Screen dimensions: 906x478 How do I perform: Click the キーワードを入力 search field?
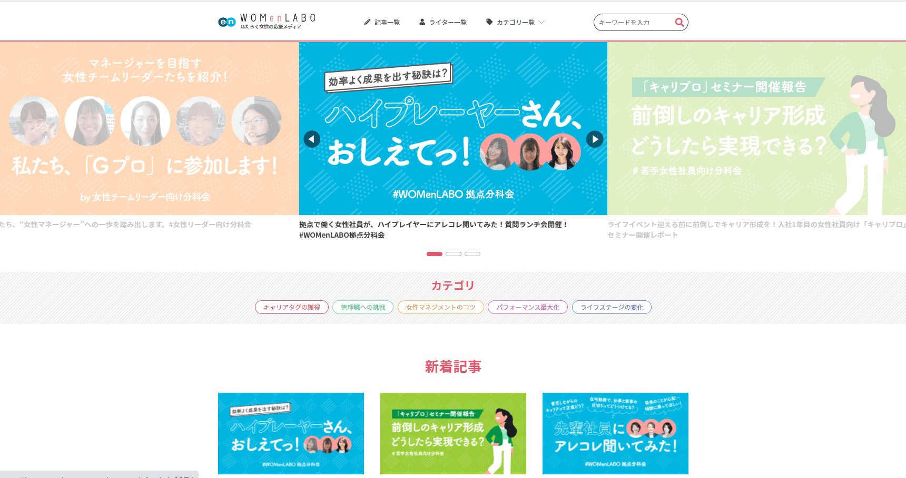(x=635, y=22)
